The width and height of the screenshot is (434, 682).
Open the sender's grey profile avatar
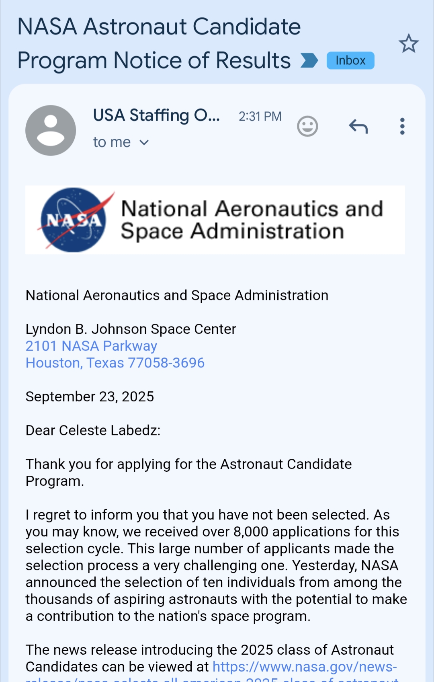click(x=51, y=130)
